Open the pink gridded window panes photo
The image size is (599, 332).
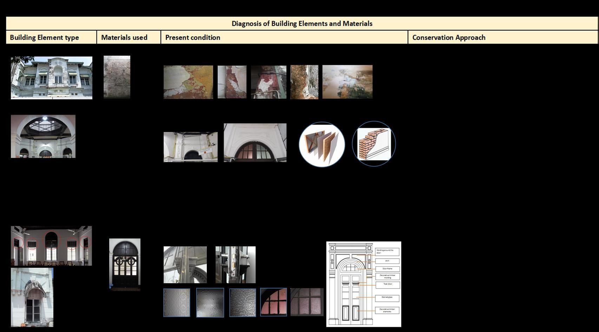tap(307, 302)
